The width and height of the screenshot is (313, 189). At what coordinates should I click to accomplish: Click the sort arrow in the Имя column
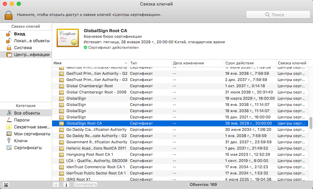pos(126,63)
